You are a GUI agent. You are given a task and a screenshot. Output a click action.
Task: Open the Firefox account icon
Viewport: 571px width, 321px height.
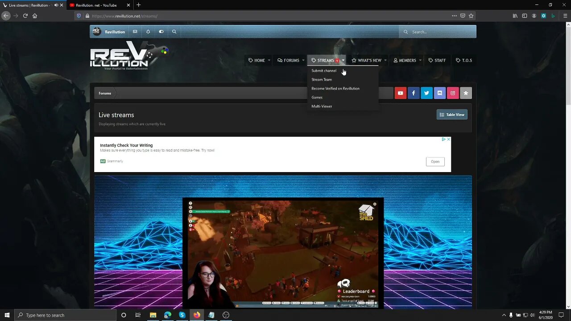coord(534,16)
